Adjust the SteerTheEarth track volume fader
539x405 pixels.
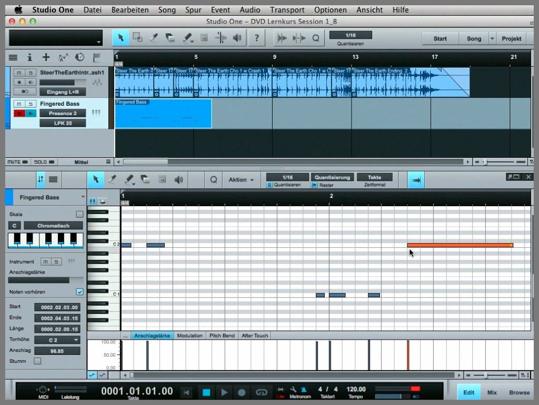point(63,83)
